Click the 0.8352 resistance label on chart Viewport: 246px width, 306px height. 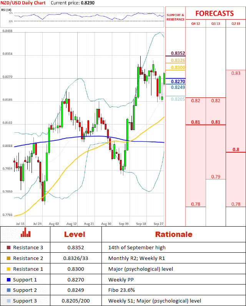coord(178,54)
